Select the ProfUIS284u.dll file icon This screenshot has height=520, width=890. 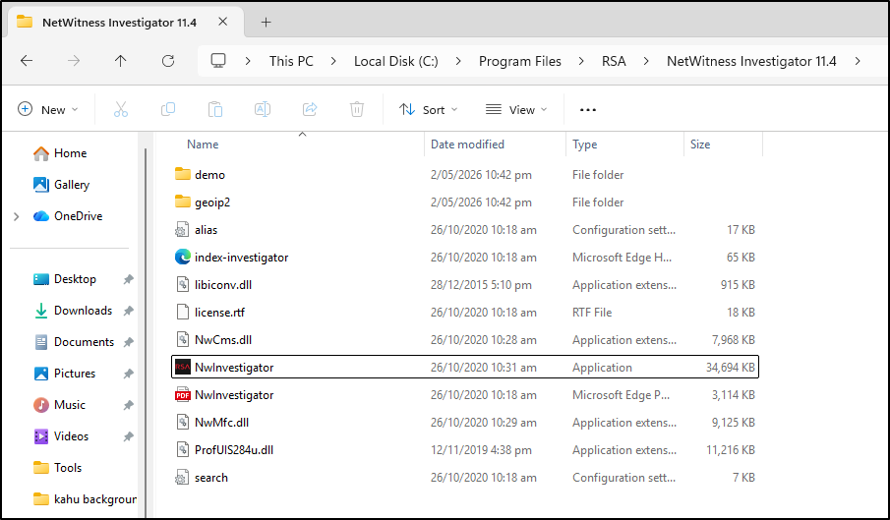[182, 449]
